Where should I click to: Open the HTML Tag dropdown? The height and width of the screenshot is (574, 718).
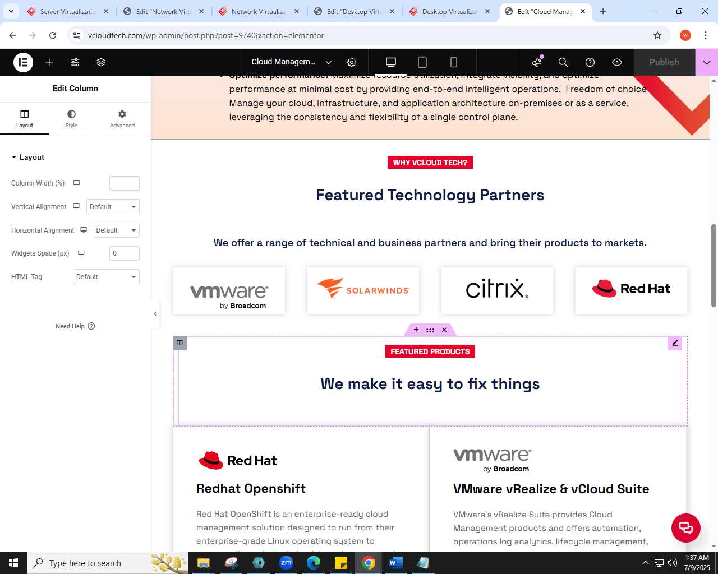click(x=106, y=277)
